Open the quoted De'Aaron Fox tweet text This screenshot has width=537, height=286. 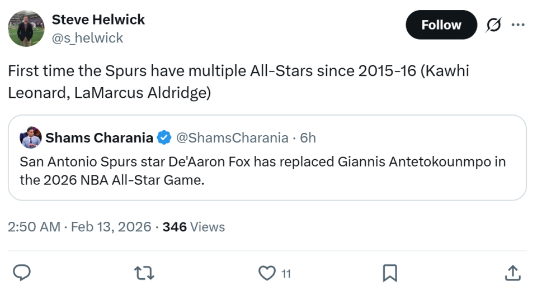click(263, 171)
